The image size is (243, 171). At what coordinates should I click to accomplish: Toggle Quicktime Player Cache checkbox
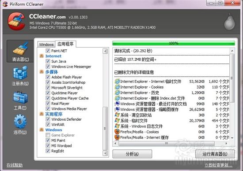(48, 98)
